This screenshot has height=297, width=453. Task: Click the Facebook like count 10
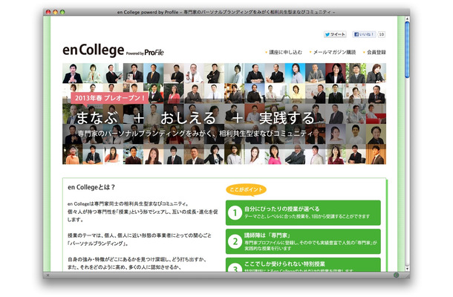pyautogui.click(x=382, y=34)
